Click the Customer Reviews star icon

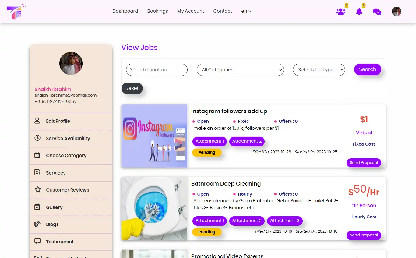tap(37, 190)
